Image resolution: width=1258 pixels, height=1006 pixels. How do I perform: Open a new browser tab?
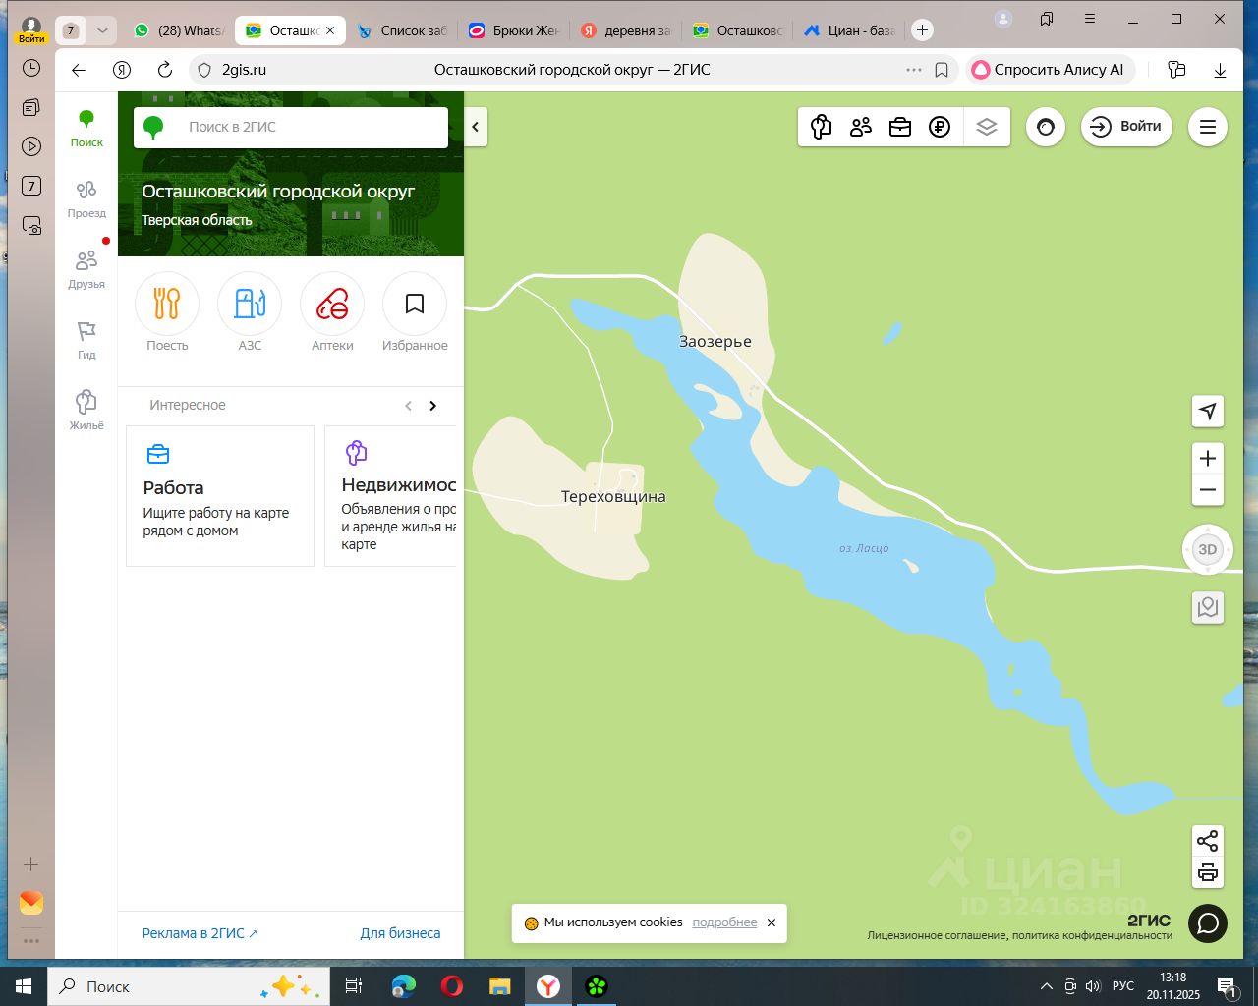[x=922, y=30]
